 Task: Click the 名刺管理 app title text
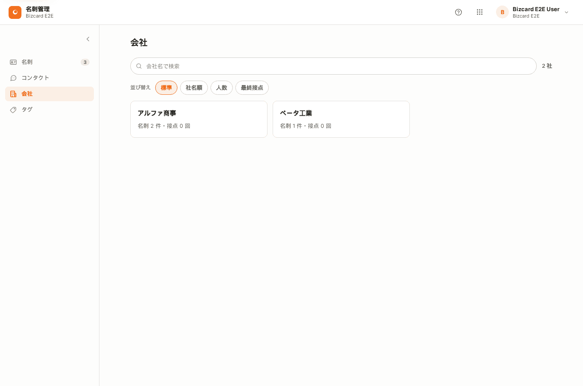(x=38, y=9)
